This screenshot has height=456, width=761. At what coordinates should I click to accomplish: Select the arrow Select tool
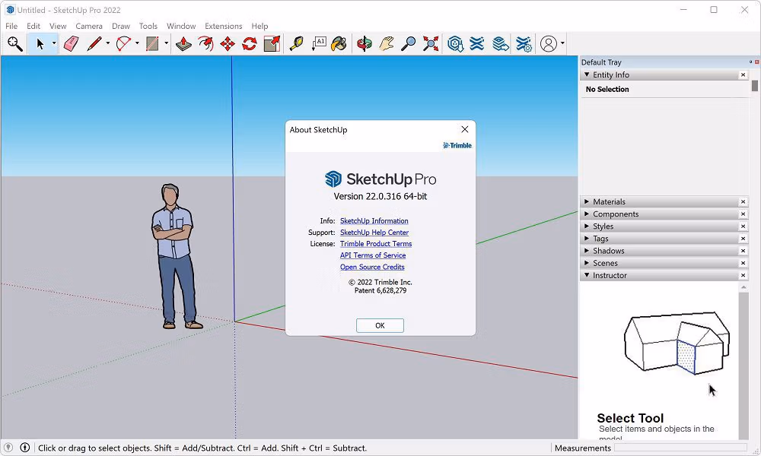click(x=40, y=44)
